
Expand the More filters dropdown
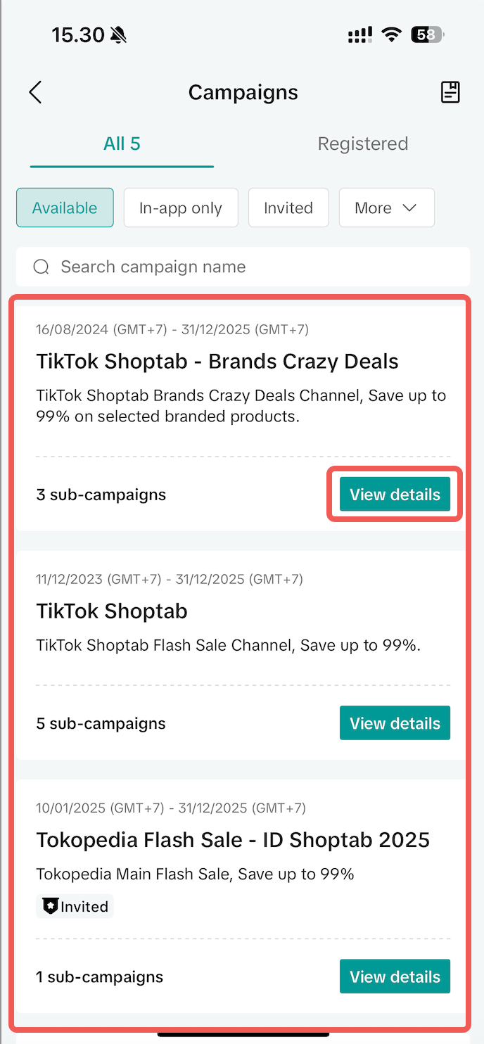click(x=386, y=208)
